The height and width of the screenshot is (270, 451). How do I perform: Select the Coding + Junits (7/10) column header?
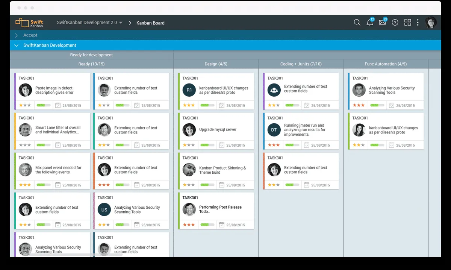coord(301,64)
